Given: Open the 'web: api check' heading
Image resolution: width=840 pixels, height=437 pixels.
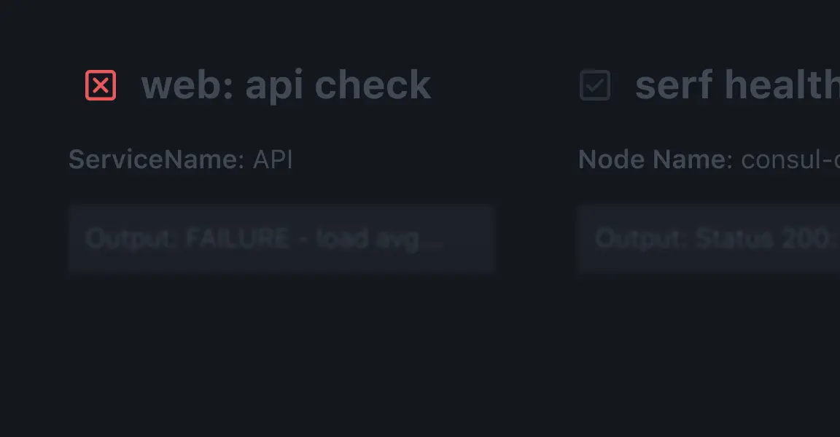Looking at the screenshot, I should pos(286,85).
